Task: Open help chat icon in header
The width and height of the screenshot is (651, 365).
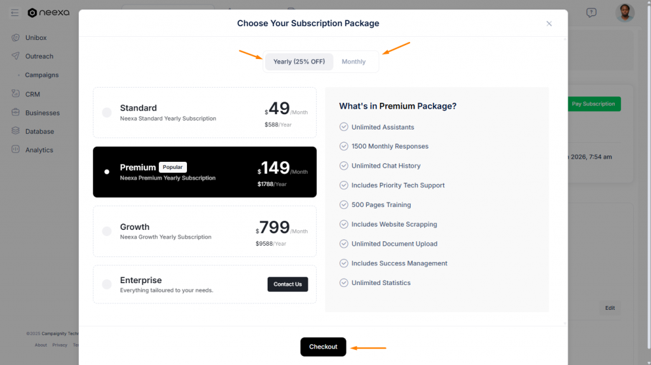Action: tap(591, 13)
